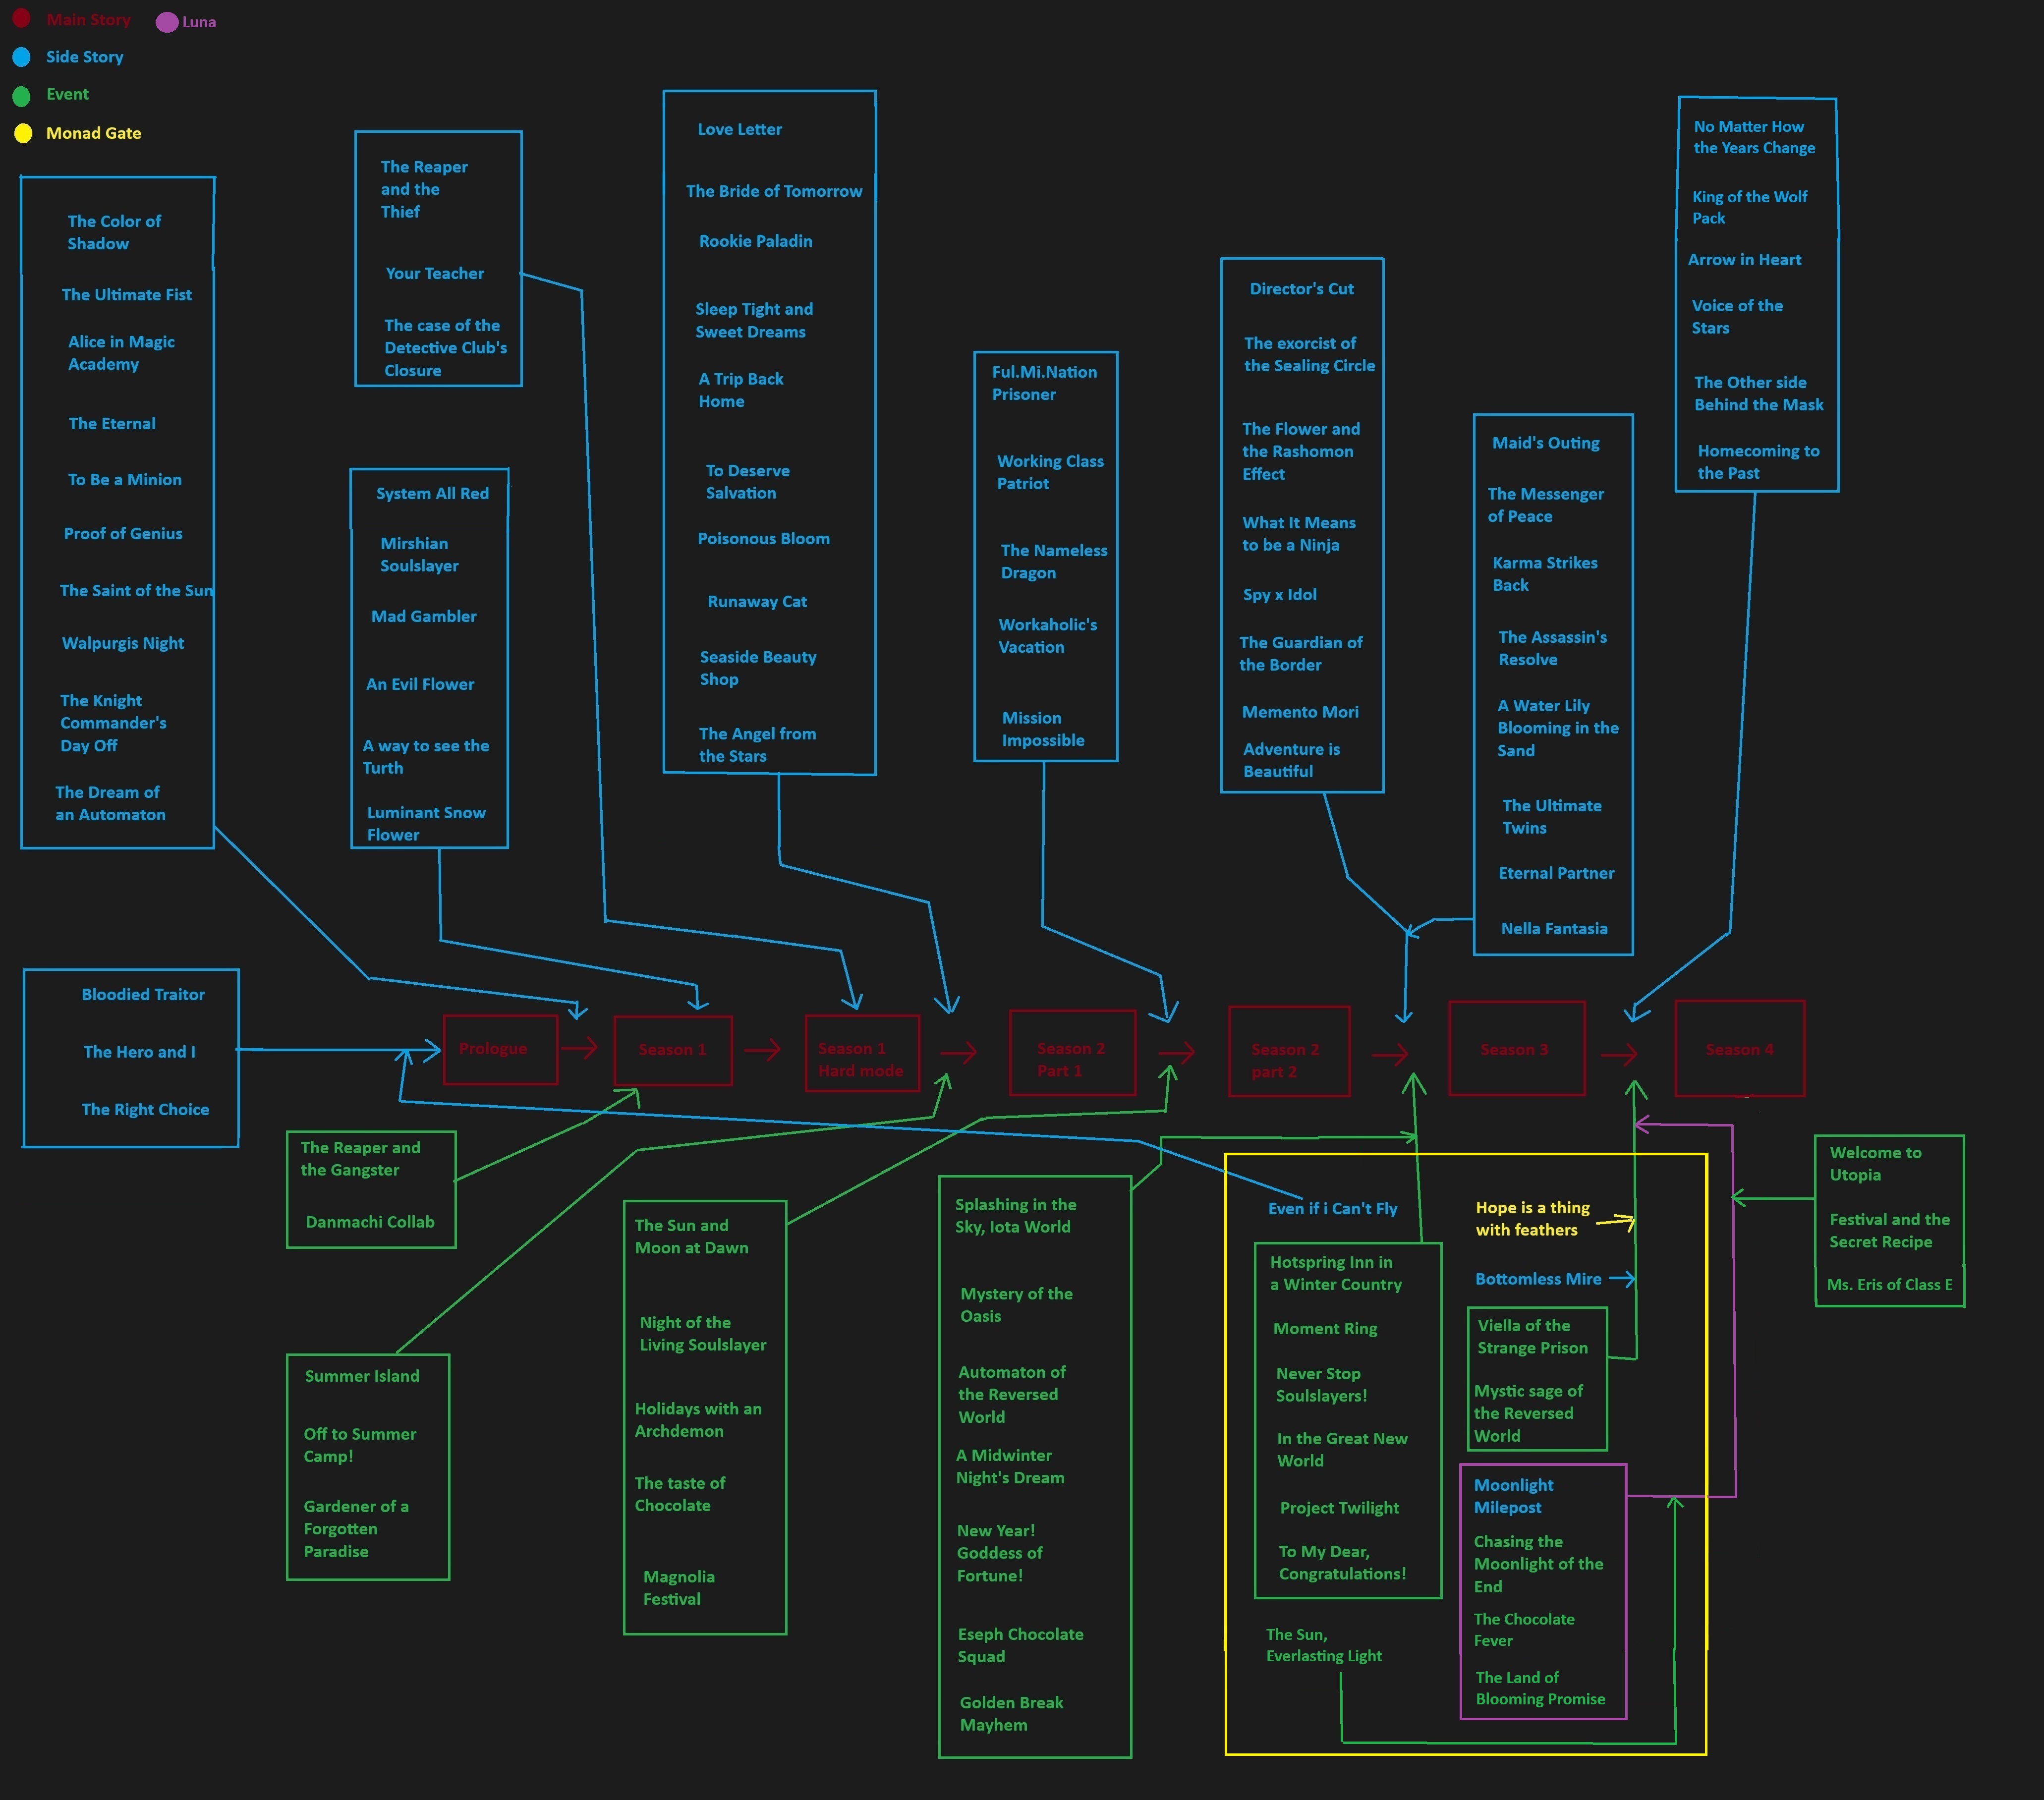
Task: Select the Season 1 node
Action: coord(672,1050)
